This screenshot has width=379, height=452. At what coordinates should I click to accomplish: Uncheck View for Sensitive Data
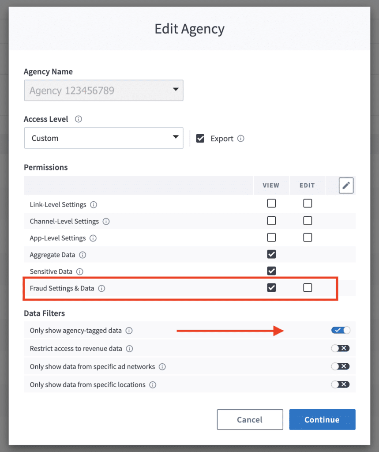(x=271, y=271)
